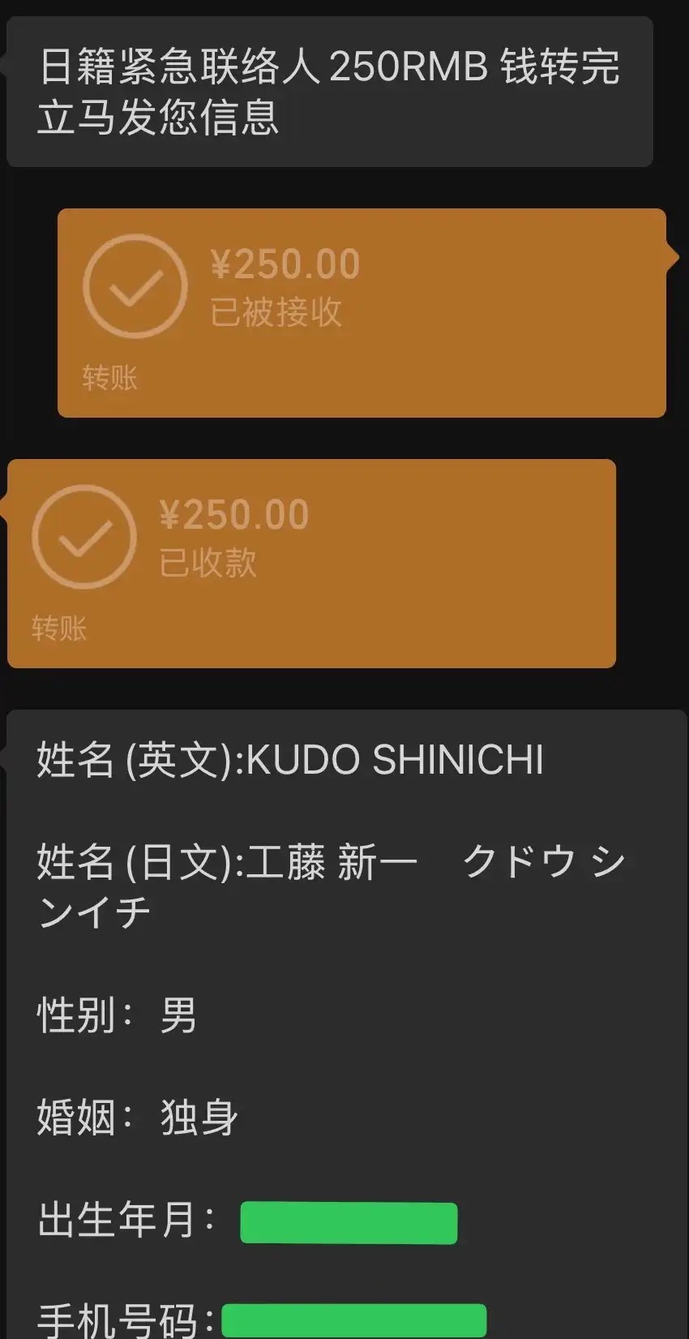
Task: Tap the green redaction next to 手机号码
Action: point(354,1320)
